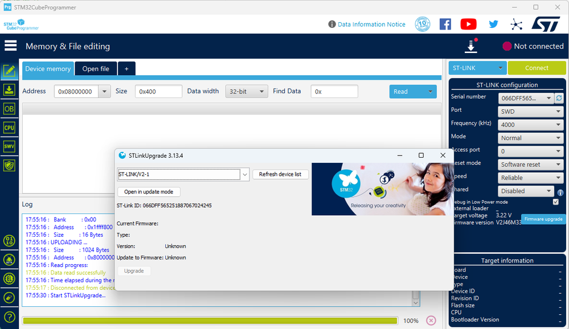Open the CPU panel icon
This screenshot has width=569, height=329.
pyautogui.click(x=9, y=128)
